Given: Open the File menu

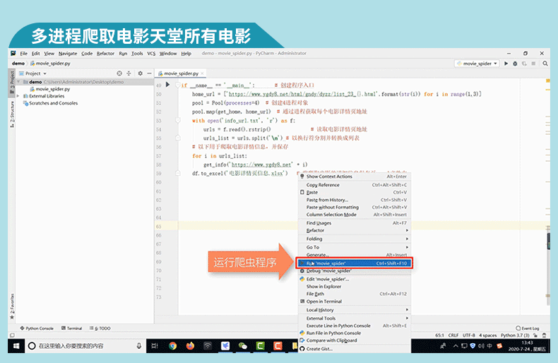Looking at the screenshot, I should click(23, 54).
